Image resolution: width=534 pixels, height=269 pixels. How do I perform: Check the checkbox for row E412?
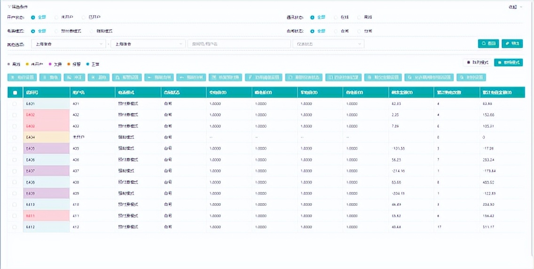(15, 227)
